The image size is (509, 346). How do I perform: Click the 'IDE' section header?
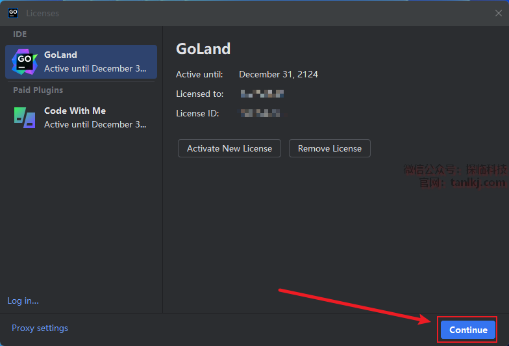click(x=19, y=34)
